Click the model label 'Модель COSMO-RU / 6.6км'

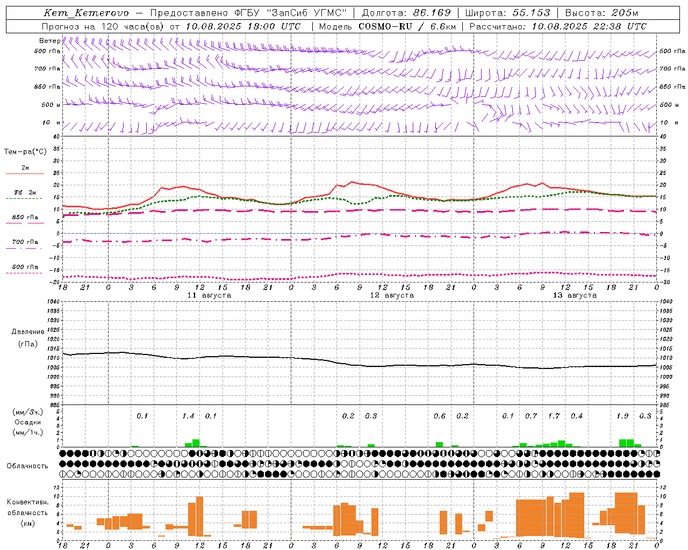(388, 26)
